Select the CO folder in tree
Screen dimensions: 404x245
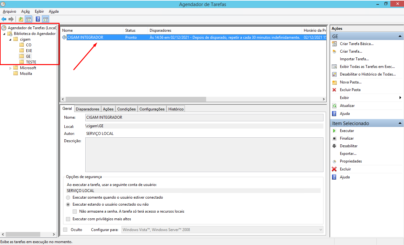pos(29,45)
